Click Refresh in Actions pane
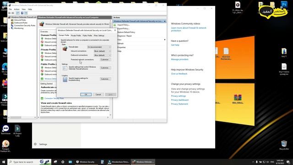 click(x=120, y=44)
